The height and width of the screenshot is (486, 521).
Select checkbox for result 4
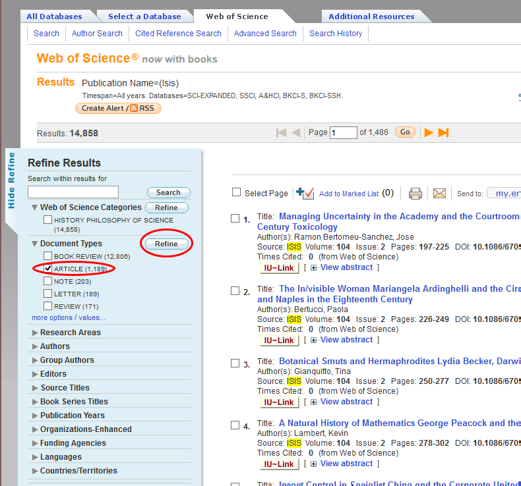click(x=235, y=425)
